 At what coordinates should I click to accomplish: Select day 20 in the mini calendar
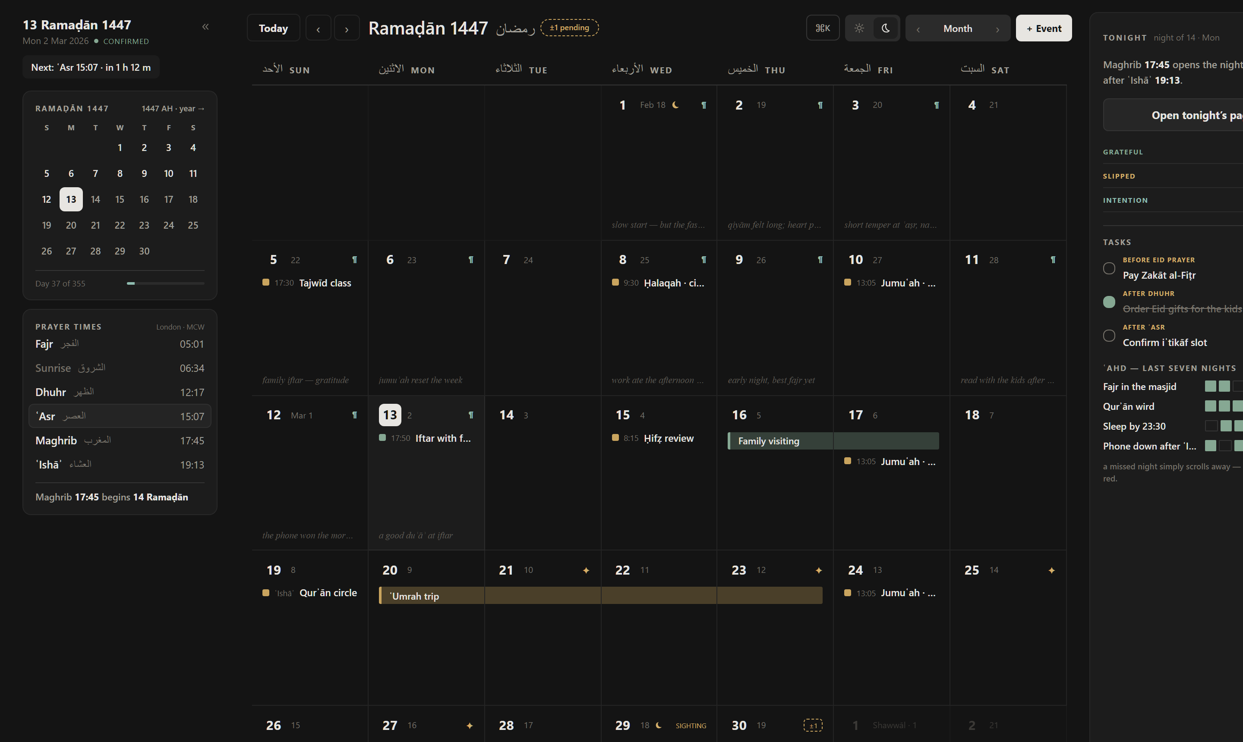click(x=71, y=226)
